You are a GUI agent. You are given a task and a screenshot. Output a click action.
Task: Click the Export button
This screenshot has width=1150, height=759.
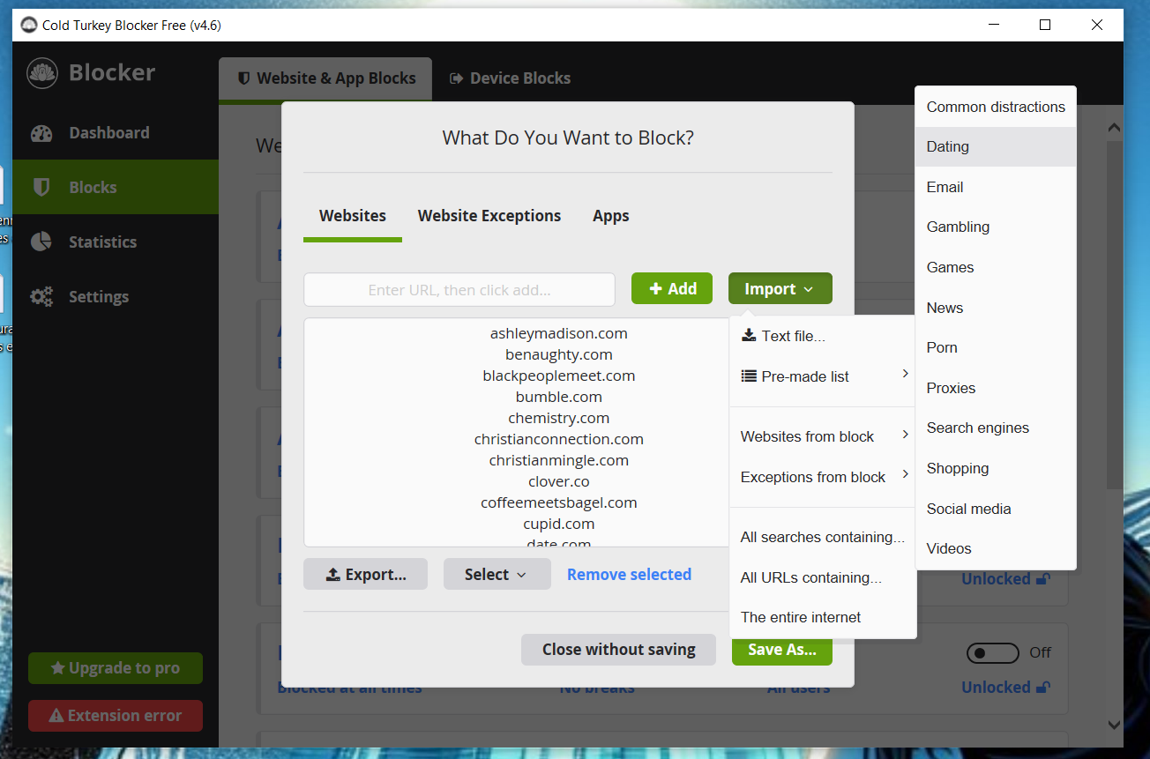[365, 574]
